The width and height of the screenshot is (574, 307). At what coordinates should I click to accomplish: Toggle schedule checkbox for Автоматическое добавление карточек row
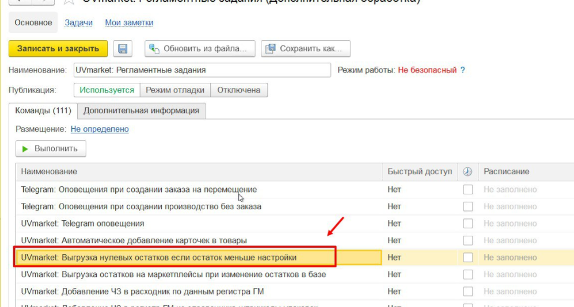tap(468, 240)
